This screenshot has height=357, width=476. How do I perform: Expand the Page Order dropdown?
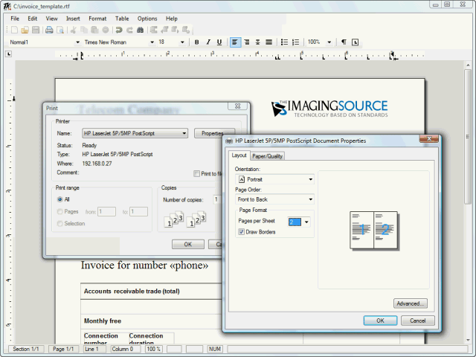click(x=274, y=199)
